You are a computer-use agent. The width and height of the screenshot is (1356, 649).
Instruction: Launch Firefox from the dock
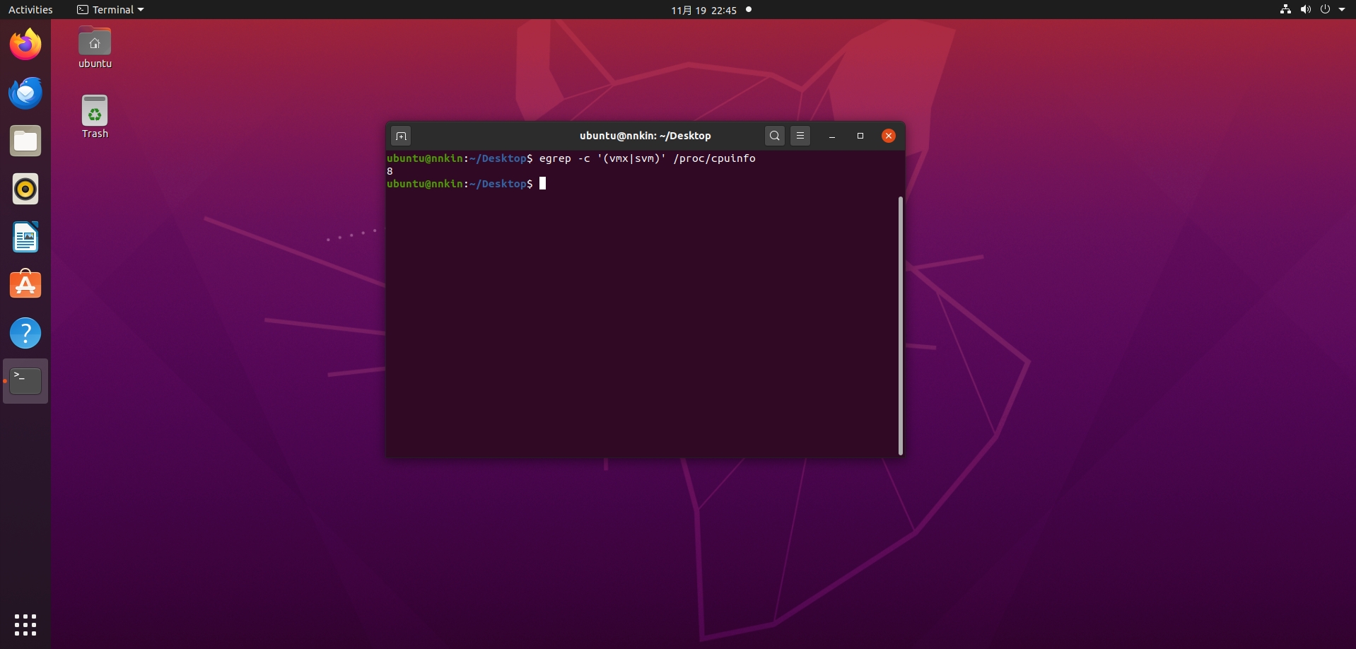point(25,45)
